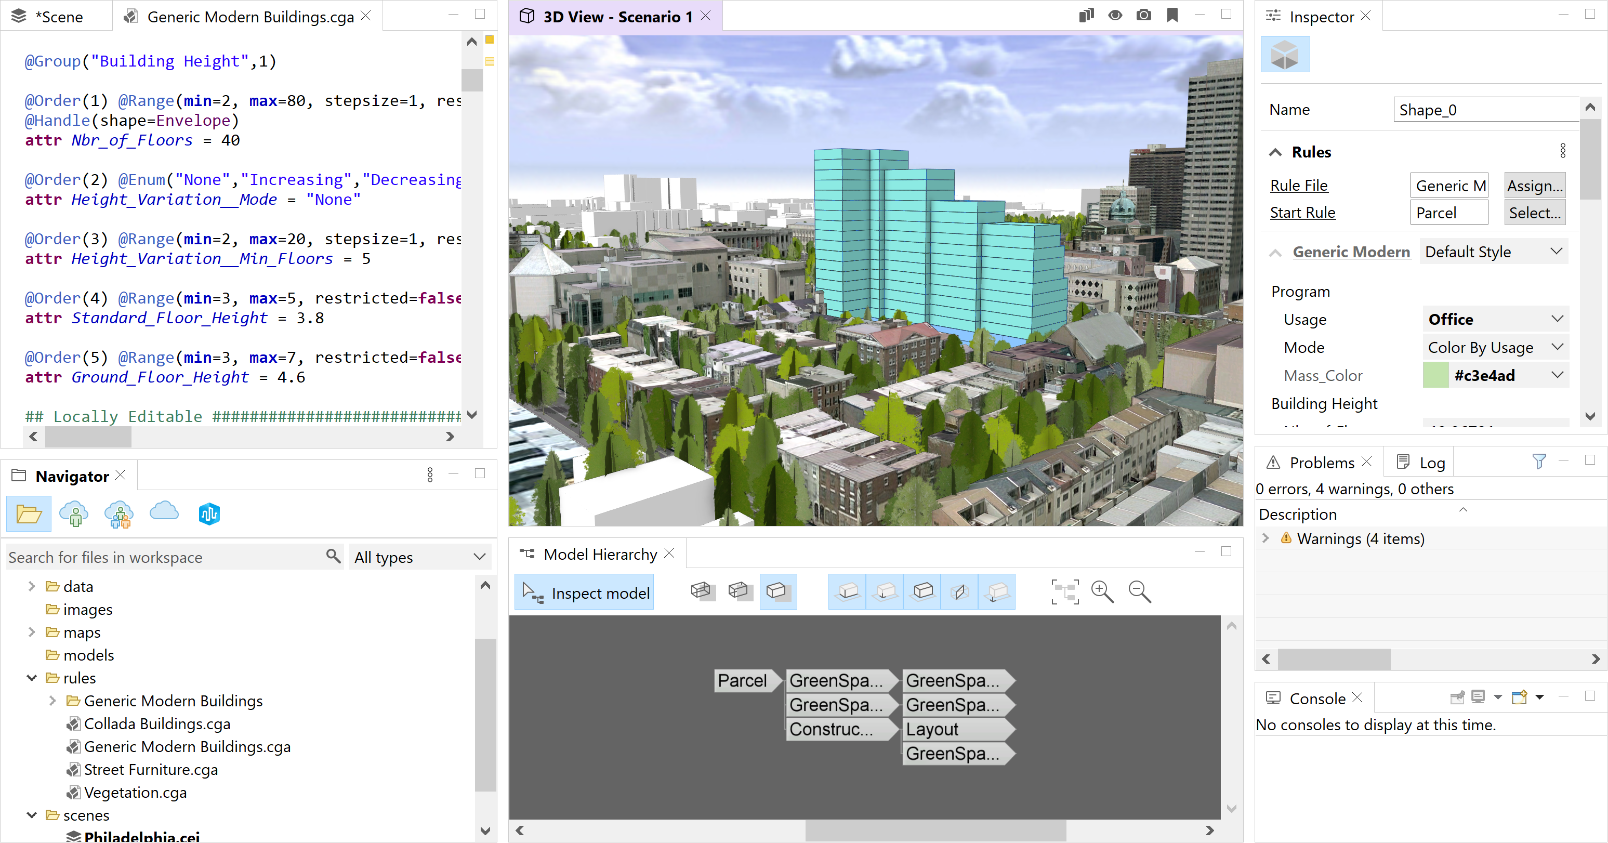Open Vegetation.cga in the Navigator tree
Viewport: 1608px width, 843px height.
click(x=135, y=793)
